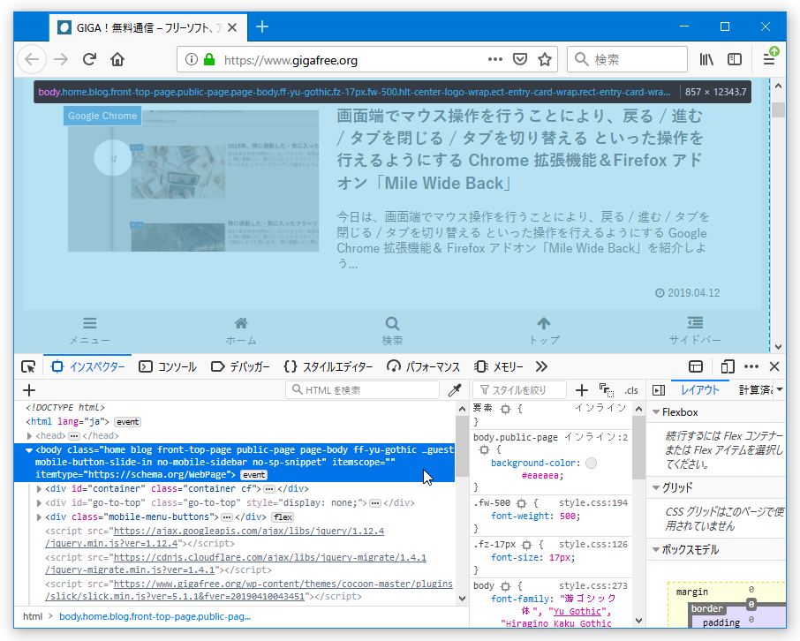Image resolution: width=800 pixels, height=641 pixels.
Task: Toggle the flex overlay badge
Action: pos(283,517)
